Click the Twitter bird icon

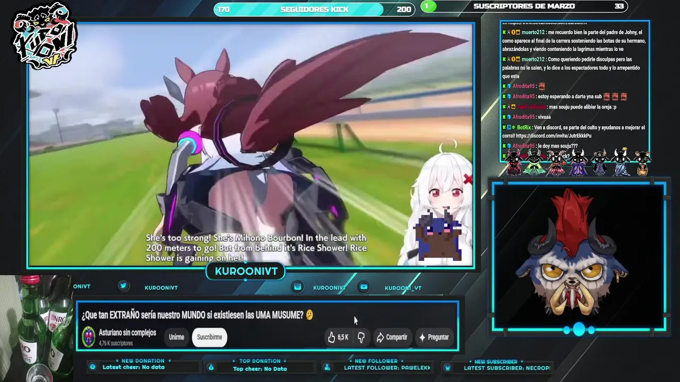pyautogui.click(x=123, y=285)
